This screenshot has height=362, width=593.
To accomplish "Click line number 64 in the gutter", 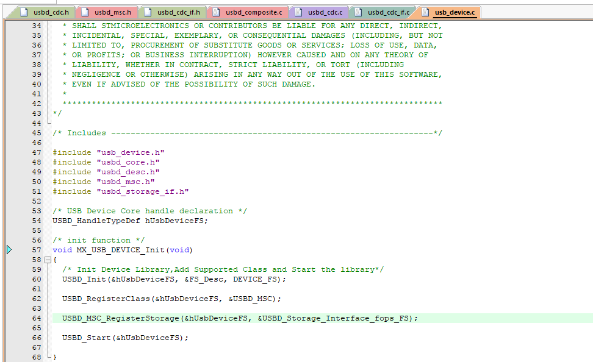I will [37, 318].
